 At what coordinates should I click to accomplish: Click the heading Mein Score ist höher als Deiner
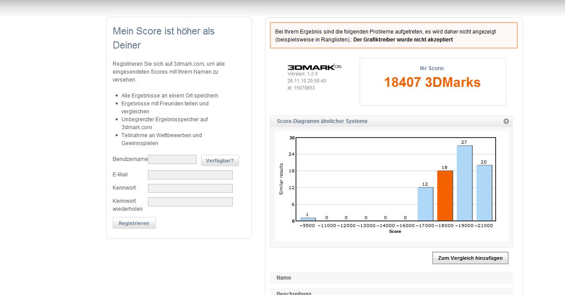163,38
